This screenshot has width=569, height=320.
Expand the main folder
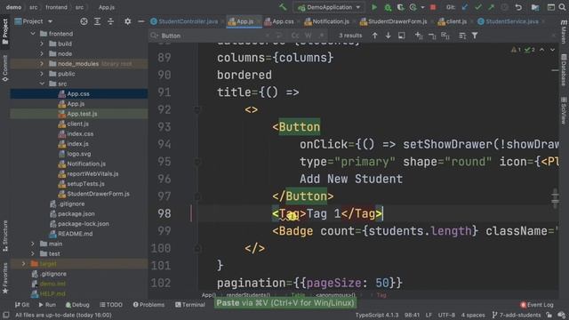(x=33, y=244)
